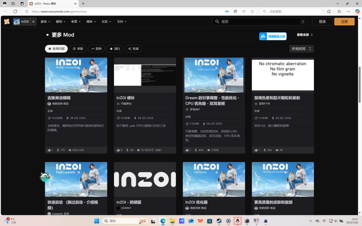Click the translate page icon in address bar
The width and height of the screenshot is (362, 226).
227,11
